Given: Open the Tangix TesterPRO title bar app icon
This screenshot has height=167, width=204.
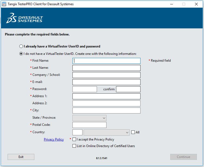Looking at the screenshot, I should point(4,4).
